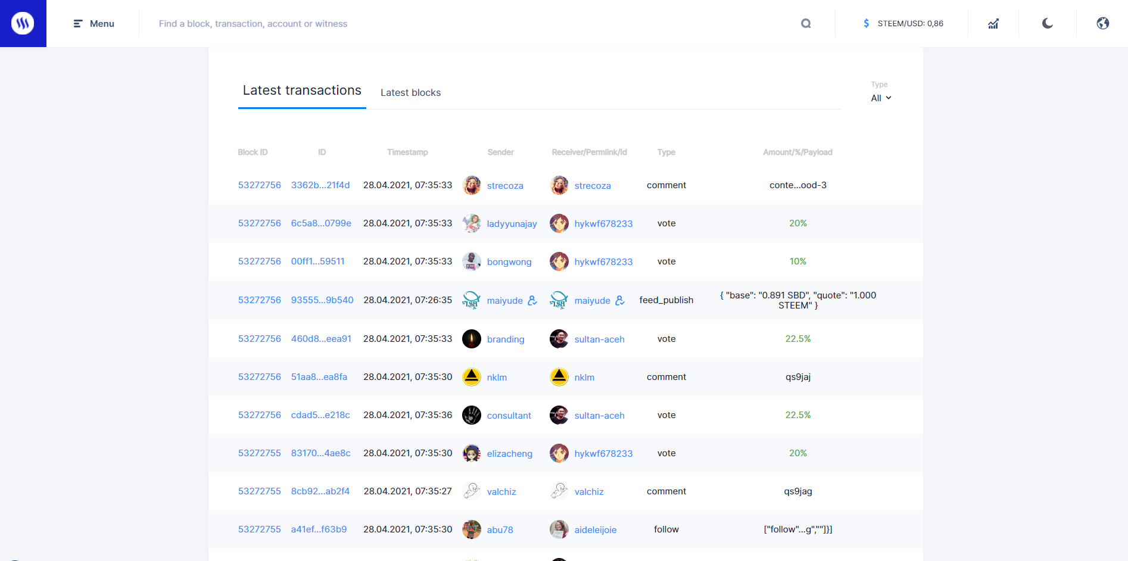Open the Menu hamburger button

[x=94, y=24]
